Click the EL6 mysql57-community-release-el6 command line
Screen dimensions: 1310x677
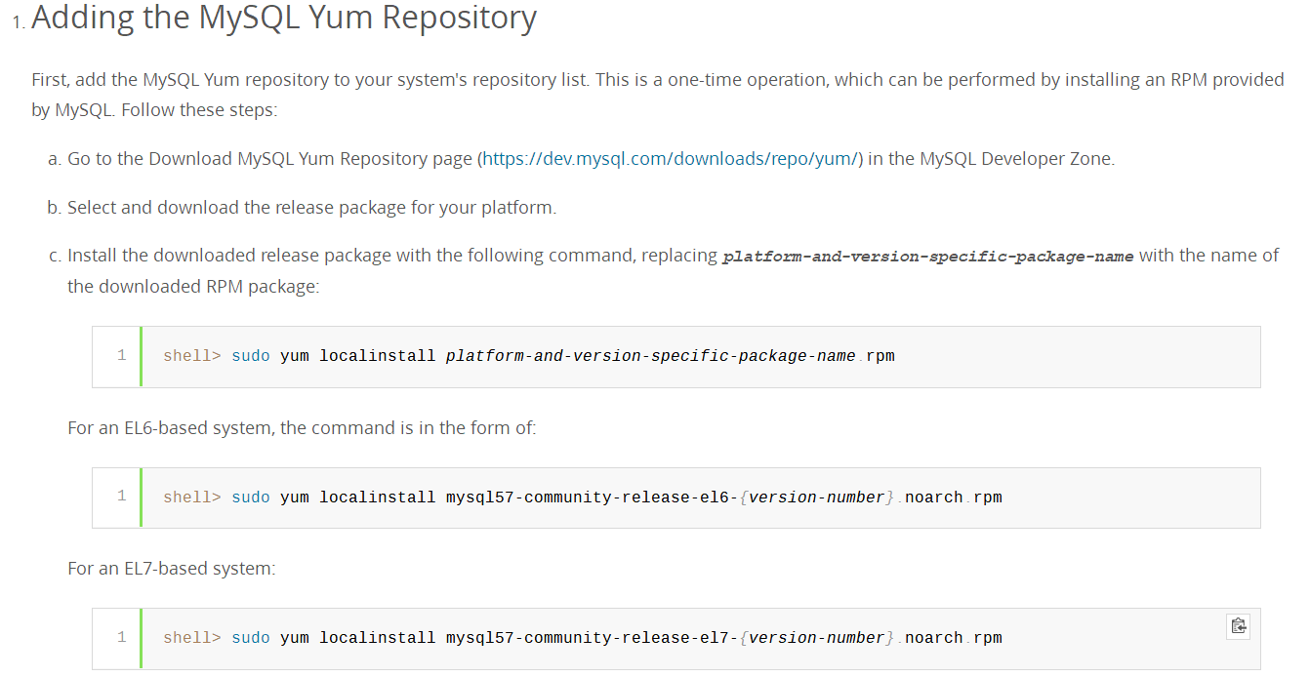tap(583, 498)
